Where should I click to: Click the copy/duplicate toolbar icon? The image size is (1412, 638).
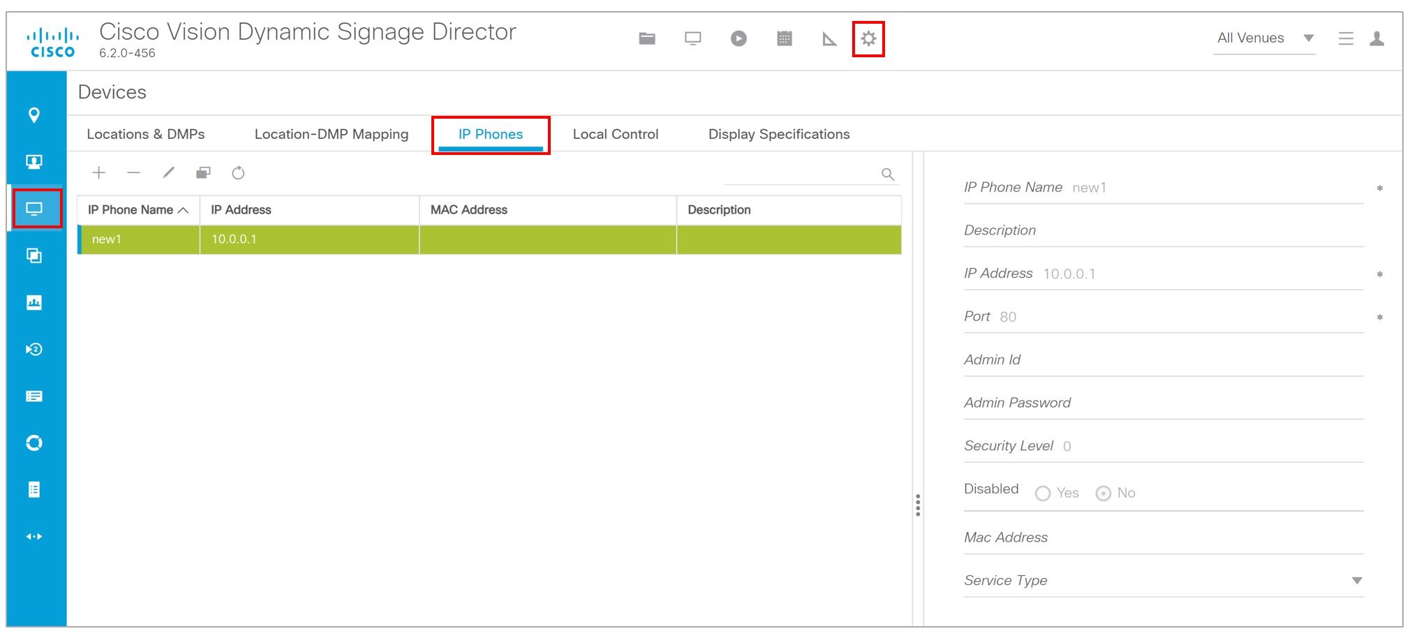[203, 172]
